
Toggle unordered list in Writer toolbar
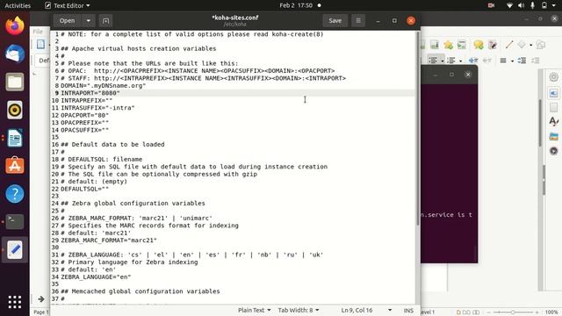pos(433,61)
